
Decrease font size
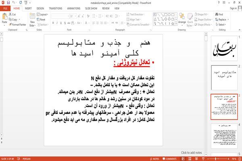(x=83, y=16)
